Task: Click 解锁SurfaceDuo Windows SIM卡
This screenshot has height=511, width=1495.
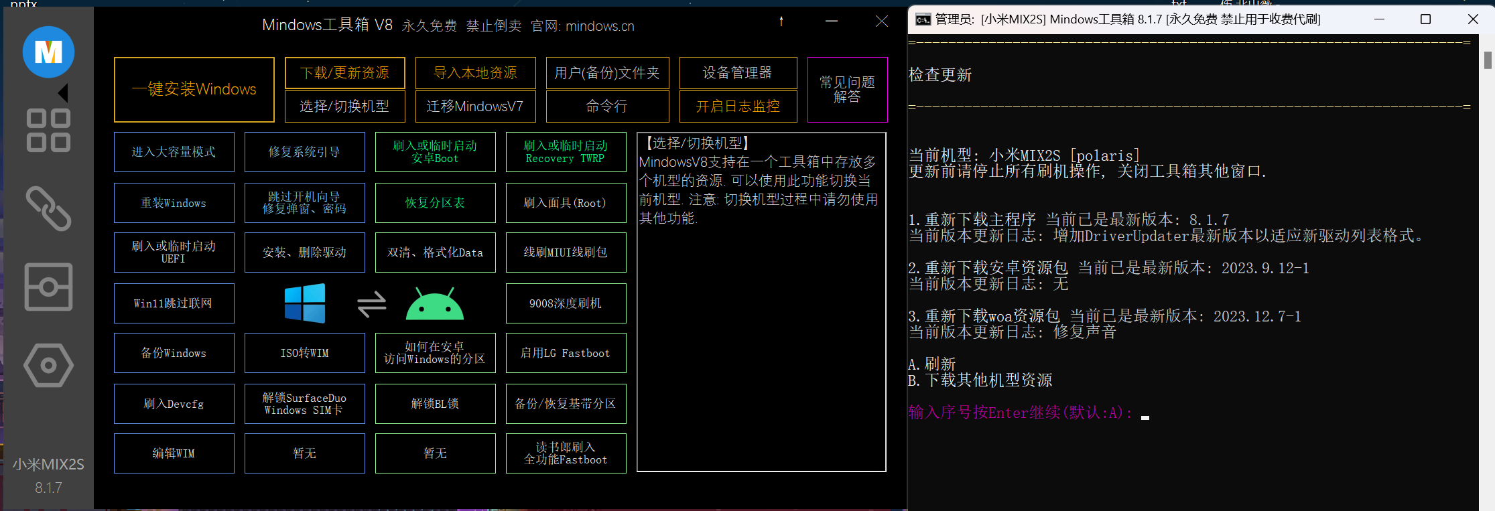Action: pyautogui.click(x=305, y=404)
